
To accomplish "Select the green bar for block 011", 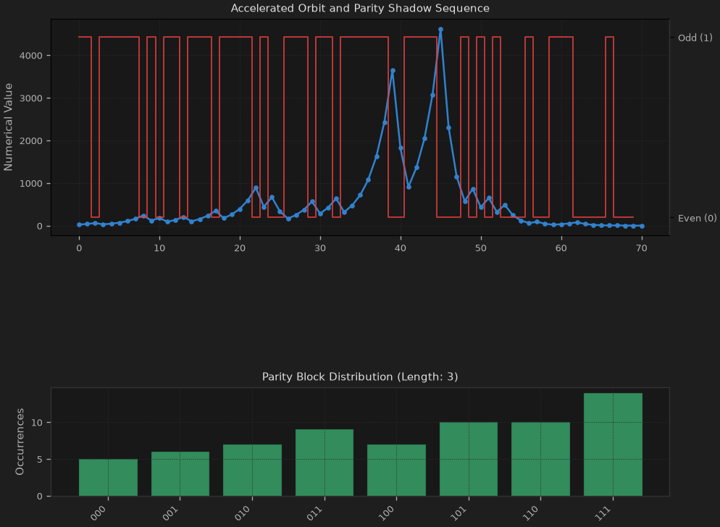I will click(x=325, y=463).
